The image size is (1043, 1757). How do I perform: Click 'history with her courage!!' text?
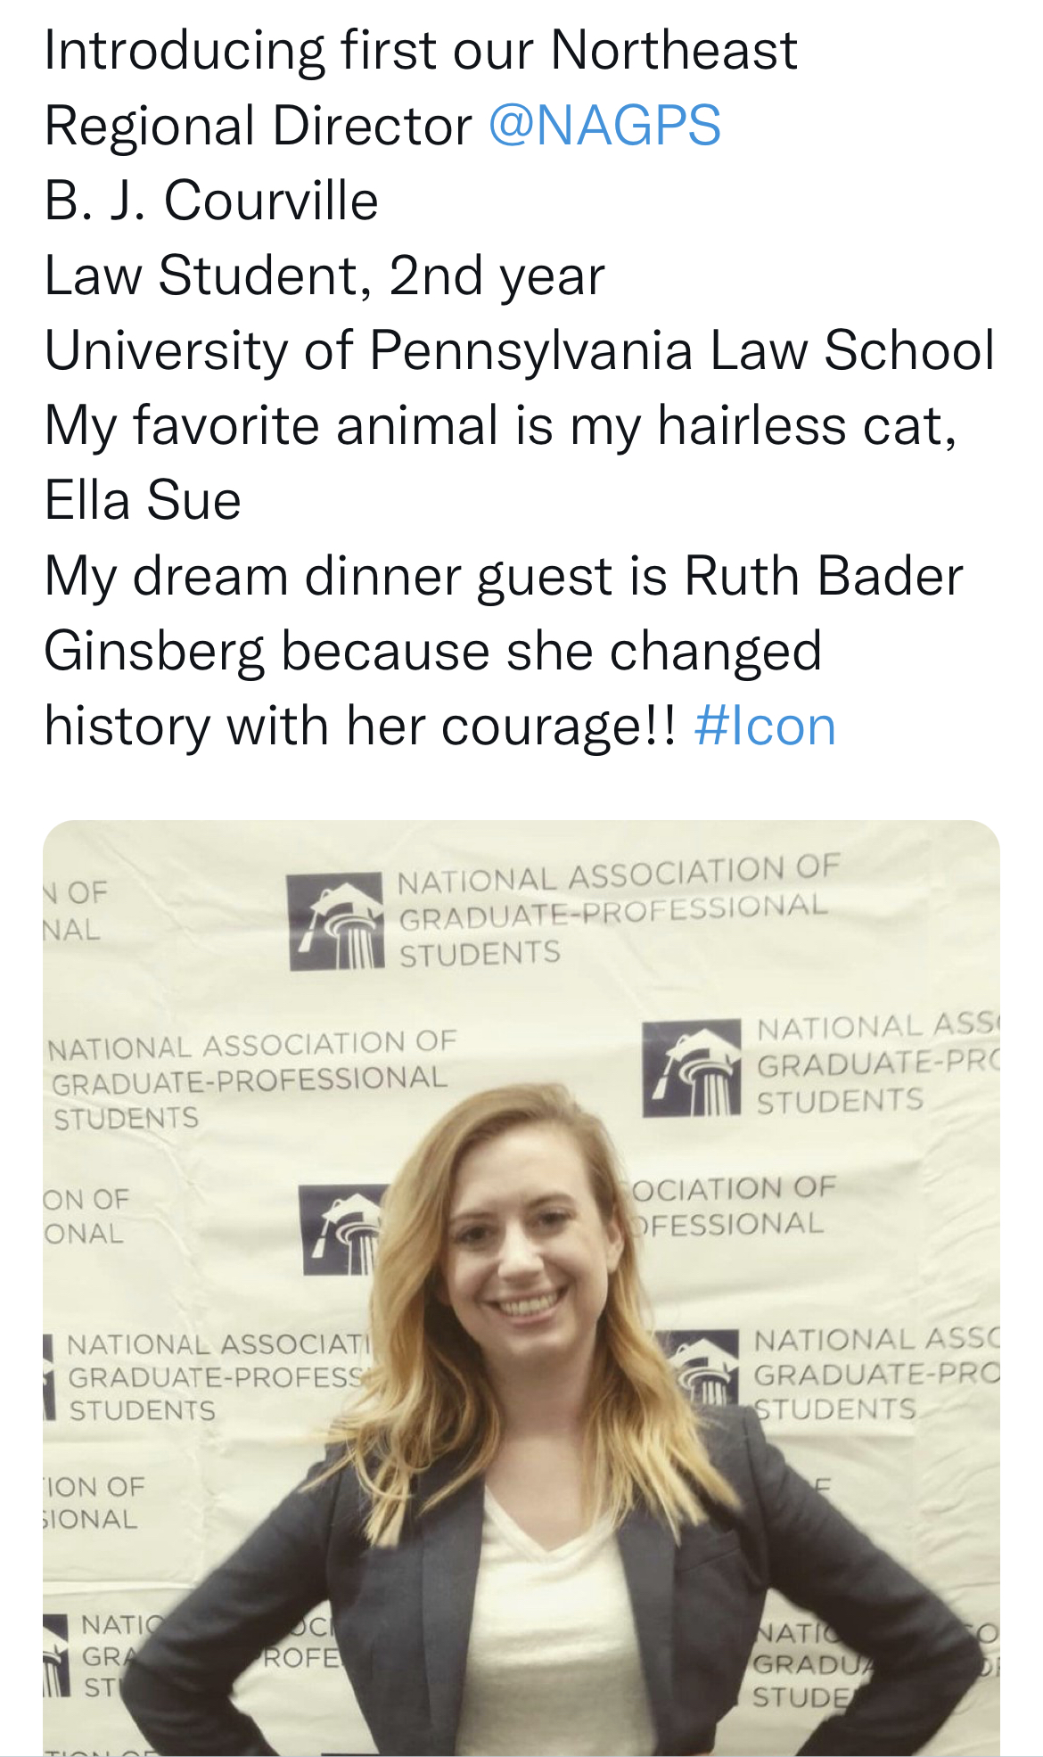361,726
